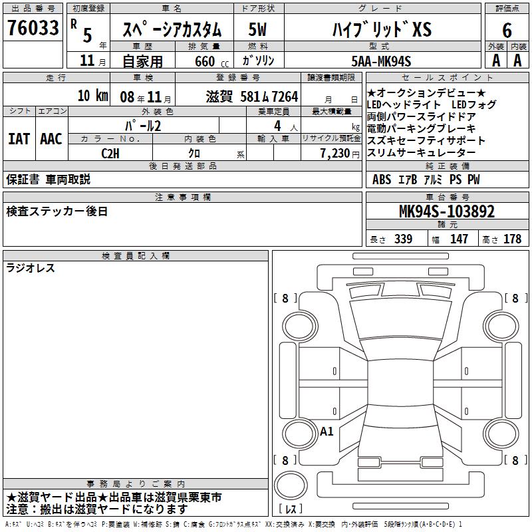Click the 内装 header above interior grade A
Viewport: 532px width, 532px height.
click(519, 47)
